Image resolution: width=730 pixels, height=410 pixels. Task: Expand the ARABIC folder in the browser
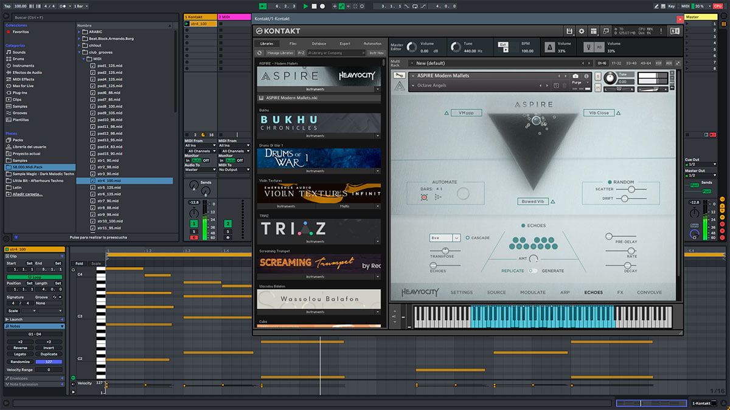point(80,32)
